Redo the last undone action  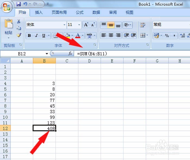(x=35, y=4)
